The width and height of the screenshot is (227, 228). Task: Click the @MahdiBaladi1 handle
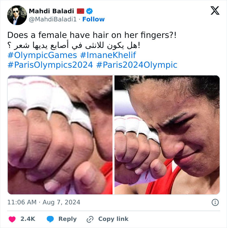click(53, 19)
